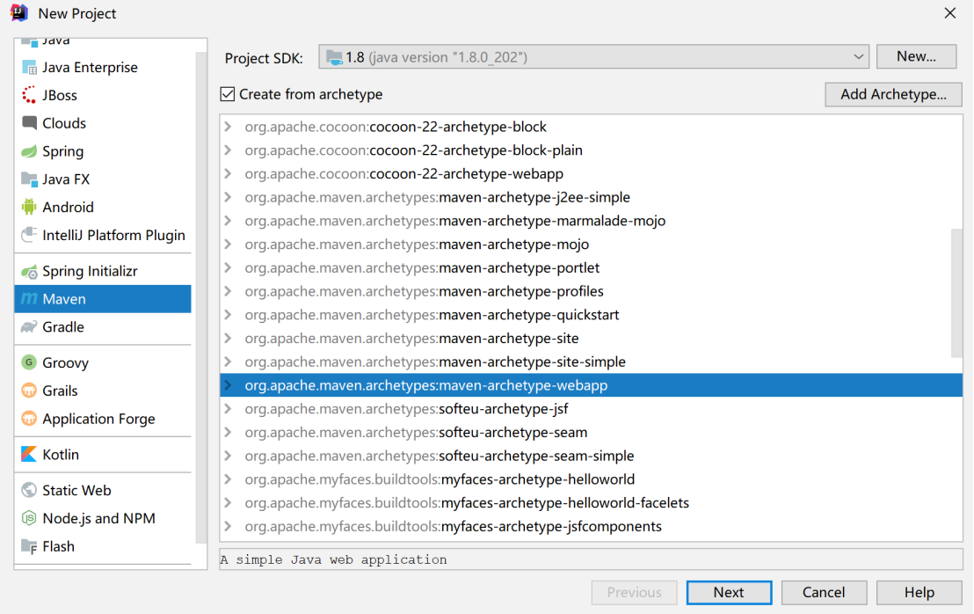Viewport: 974px width, 614px height.
Task: Click the red JBoss icon
Action: pyautogui.click(x=29, y=95)
